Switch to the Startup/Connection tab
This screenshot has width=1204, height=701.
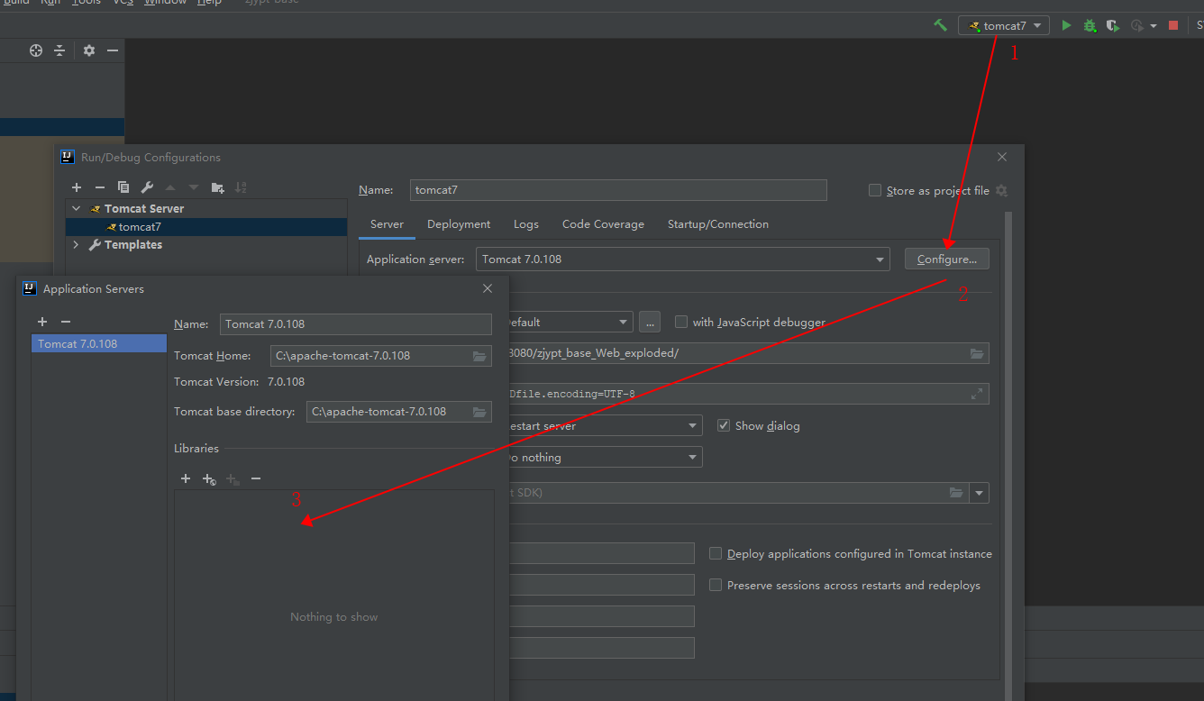[x=718, y=224]
